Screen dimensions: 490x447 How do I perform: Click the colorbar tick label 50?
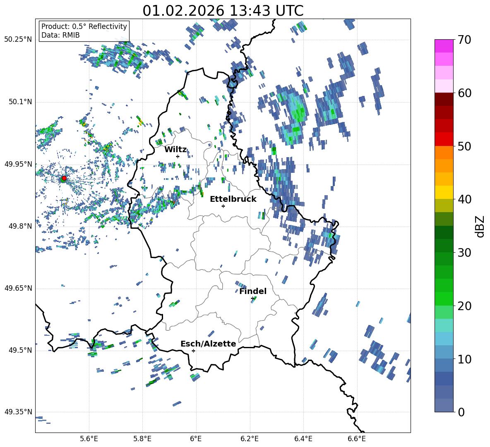[464, 146]
